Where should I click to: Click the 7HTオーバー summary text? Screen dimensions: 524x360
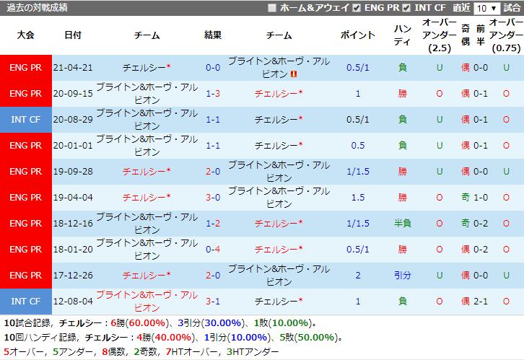point(193,352)
